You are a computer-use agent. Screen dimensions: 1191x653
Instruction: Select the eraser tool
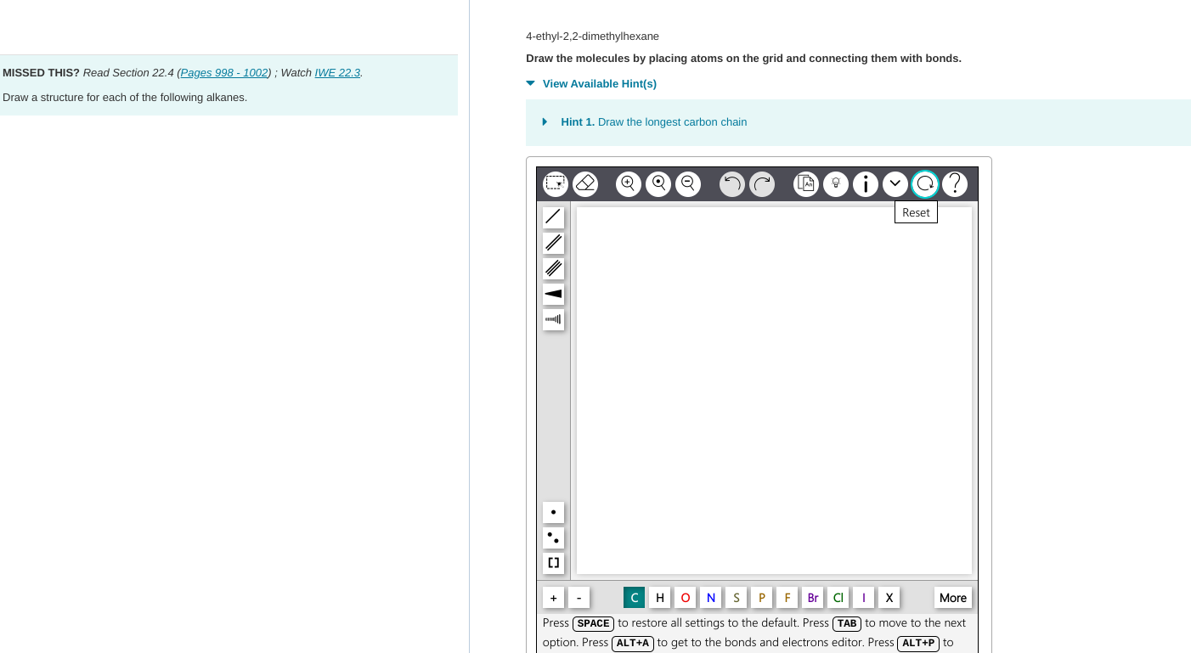(x=585, y=183)
